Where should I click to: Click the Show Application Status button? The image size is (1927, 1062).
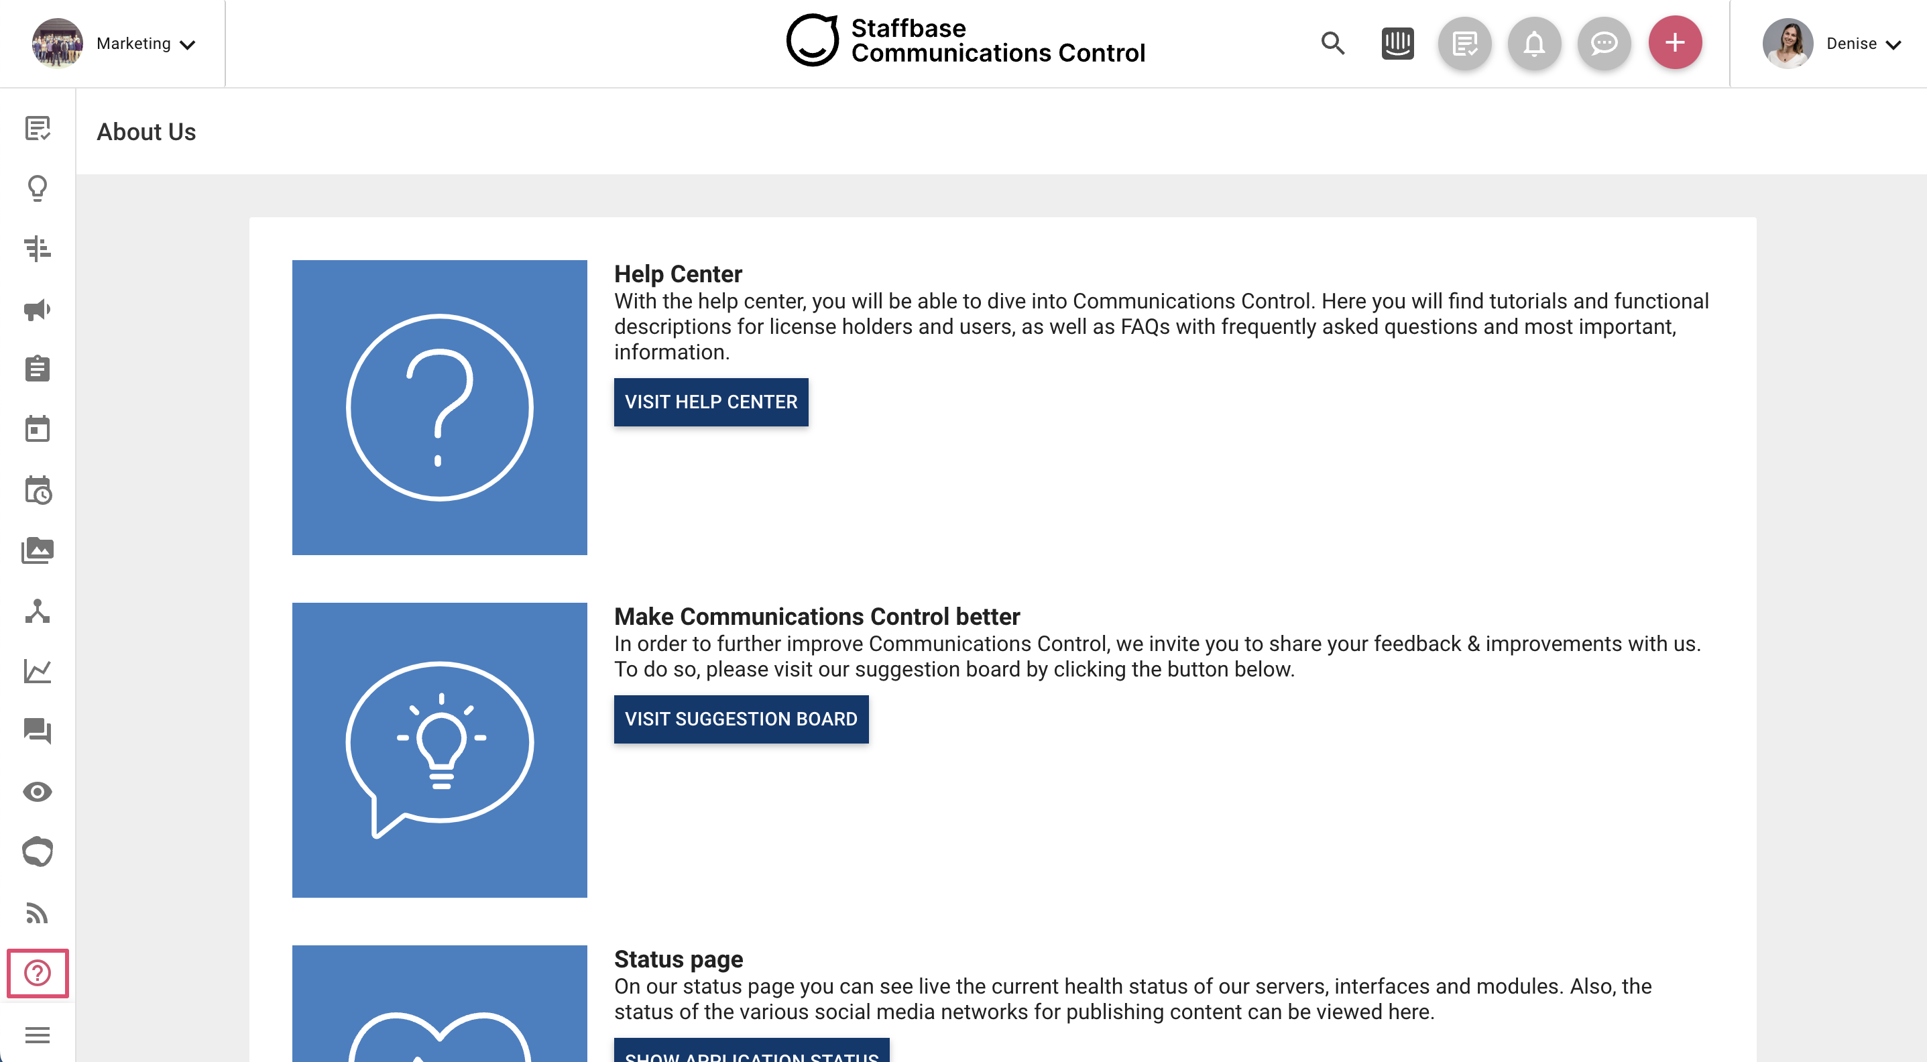tap(751, 1050)
